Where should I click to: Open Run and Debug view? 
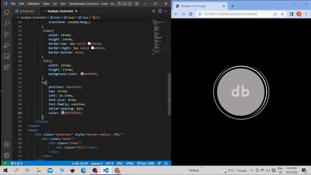(x=6, y=45)
